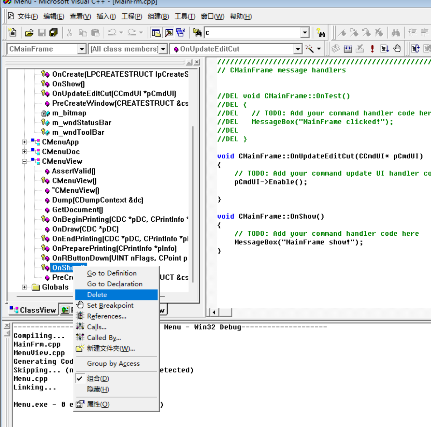Click the find text input field
The width and height of the screenshot is (431, 427).
(x=253, y=33)
